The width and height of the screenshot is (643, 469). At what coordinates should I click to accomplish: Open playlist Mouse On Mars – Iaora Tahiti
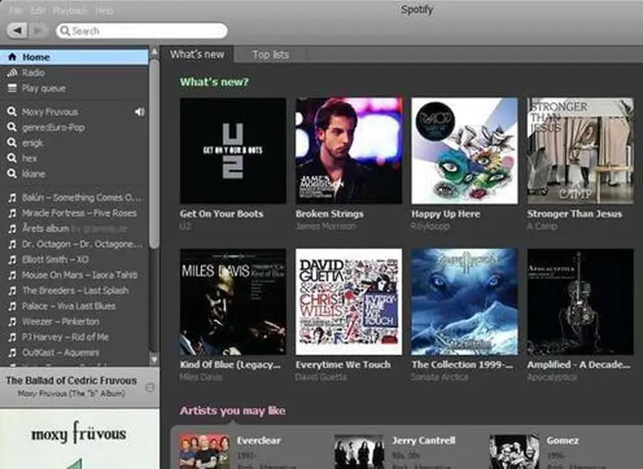75,275
